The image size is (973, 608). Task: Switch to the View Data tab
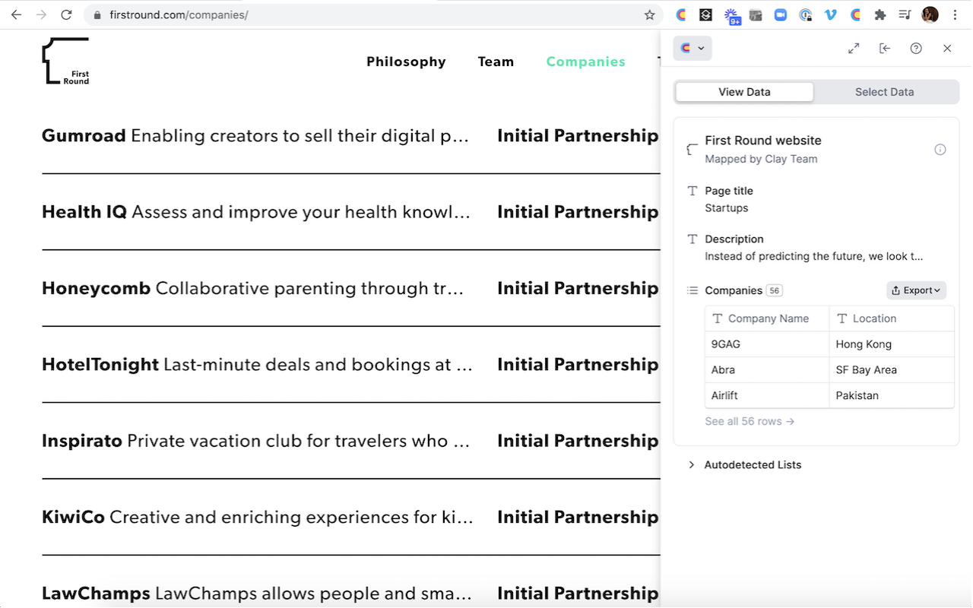coord(744,92)
